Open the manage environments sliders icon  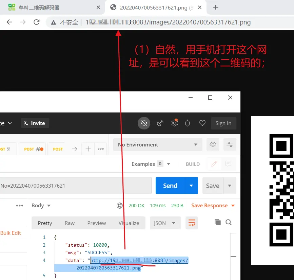pos(230,144)
